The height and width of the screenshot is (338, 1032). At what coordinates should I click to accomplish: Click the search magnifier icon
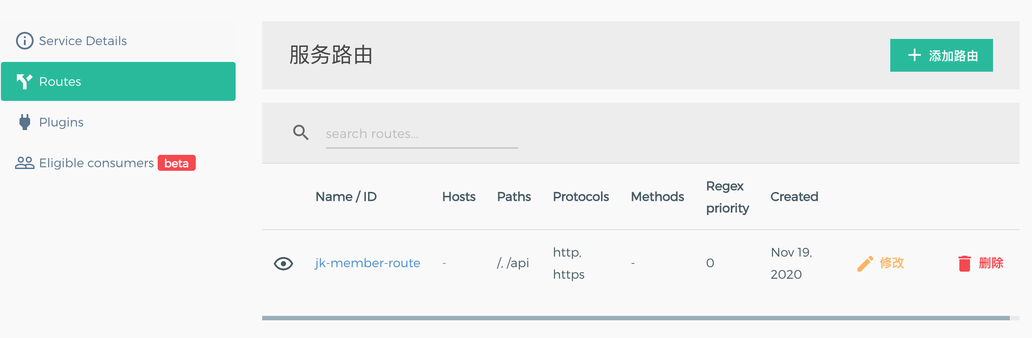point(301,132)
